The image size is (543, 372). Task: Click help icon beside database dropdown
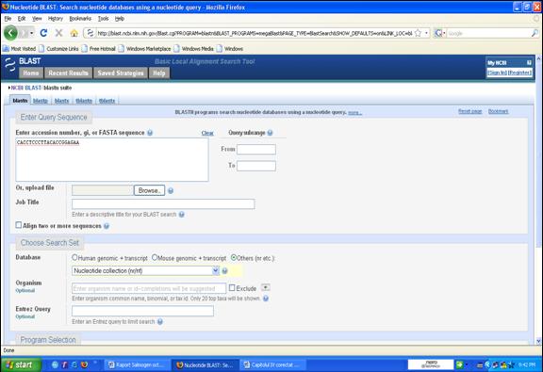click(x=224, y=270)
